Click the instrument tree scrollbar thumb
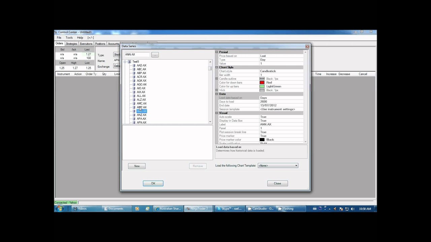Image resolution: width=431 pixels, height=242 pixels. point(210,68)
